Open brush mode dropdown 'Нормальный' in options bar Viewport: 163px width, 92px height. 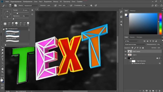point(31,6)
